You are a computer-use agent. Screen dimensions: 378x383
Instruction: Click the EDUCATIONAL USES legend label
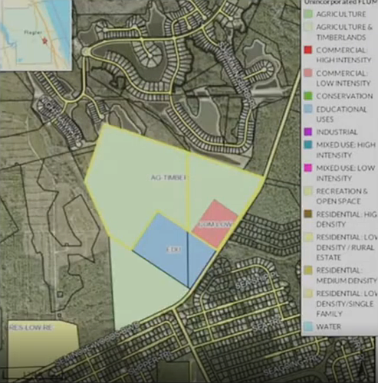pos(341,114)
